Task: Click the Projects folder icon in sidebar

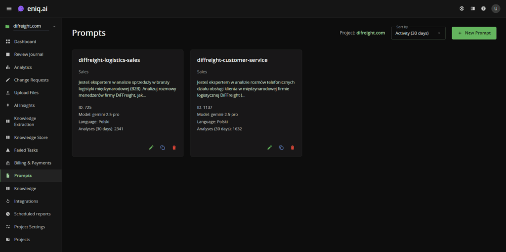Action: pyautogui.click(x=8, y=240)
